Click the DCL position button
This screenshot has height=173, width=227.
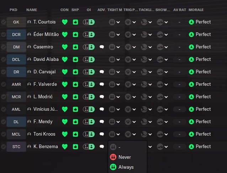click(16, 59)
